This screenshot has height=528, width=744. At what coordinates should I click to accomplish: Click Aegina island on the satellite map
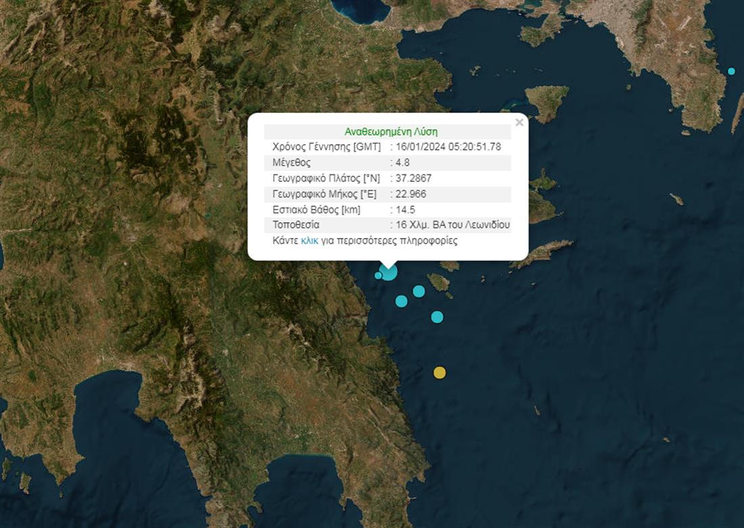(547, 101)
